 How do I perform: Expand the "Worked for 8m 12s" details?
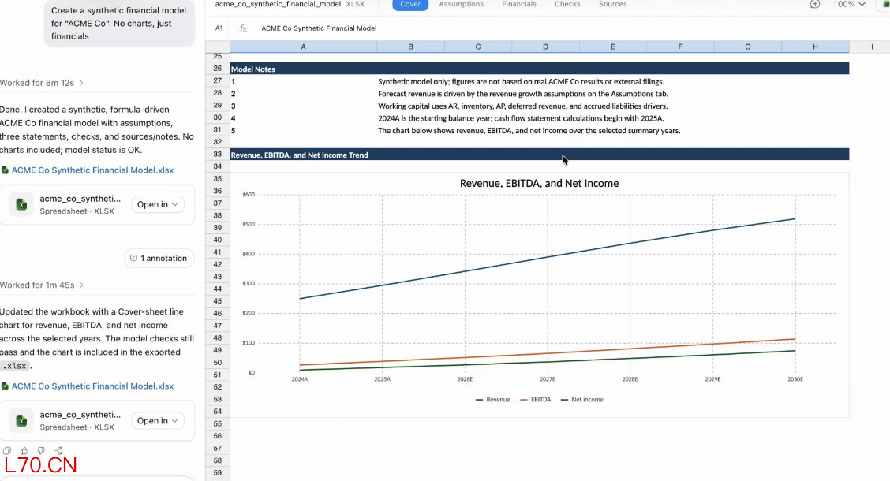(x=42, y=83)
